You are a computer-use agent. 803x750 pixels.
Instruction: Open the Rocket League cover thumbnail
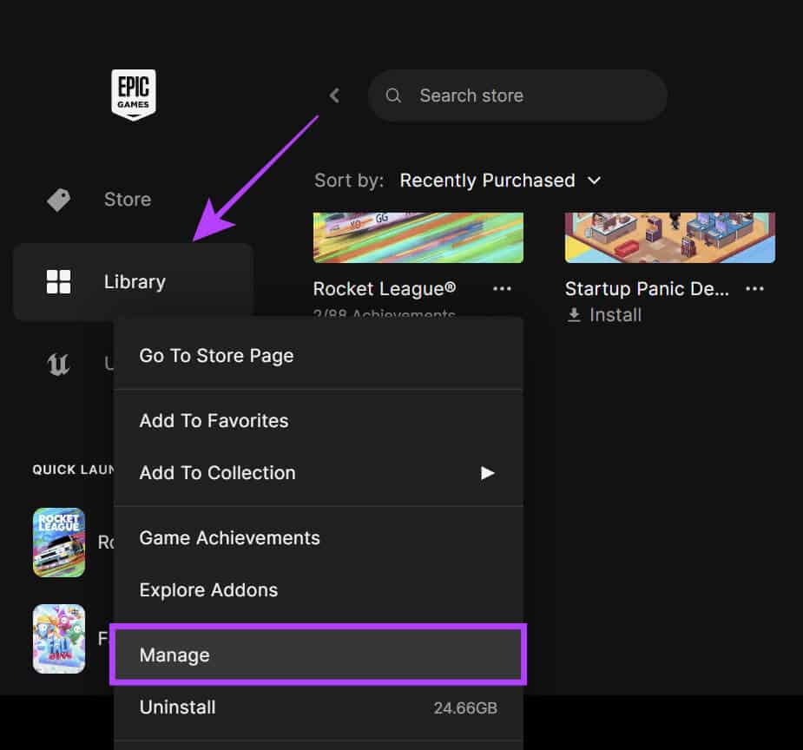(x=418, y=238)
